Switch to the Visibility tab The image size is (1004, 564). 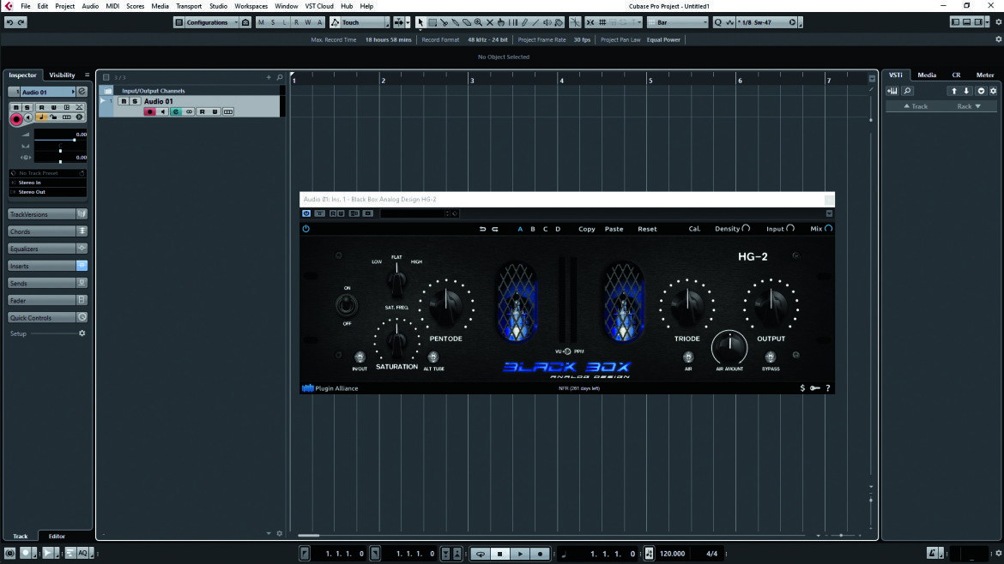(62, 75)
